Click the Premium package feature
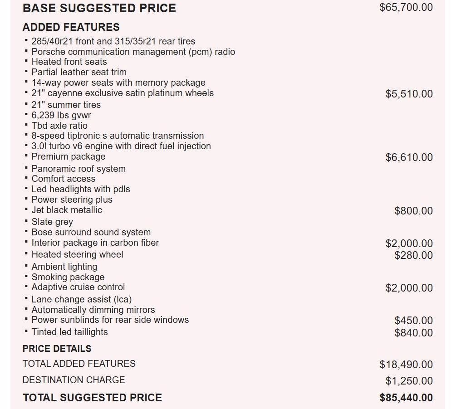 coord(68,156)
